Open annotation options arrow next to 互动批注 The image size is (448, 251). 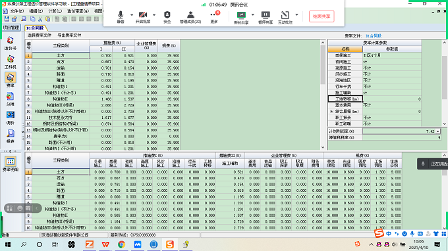[297, 15]
